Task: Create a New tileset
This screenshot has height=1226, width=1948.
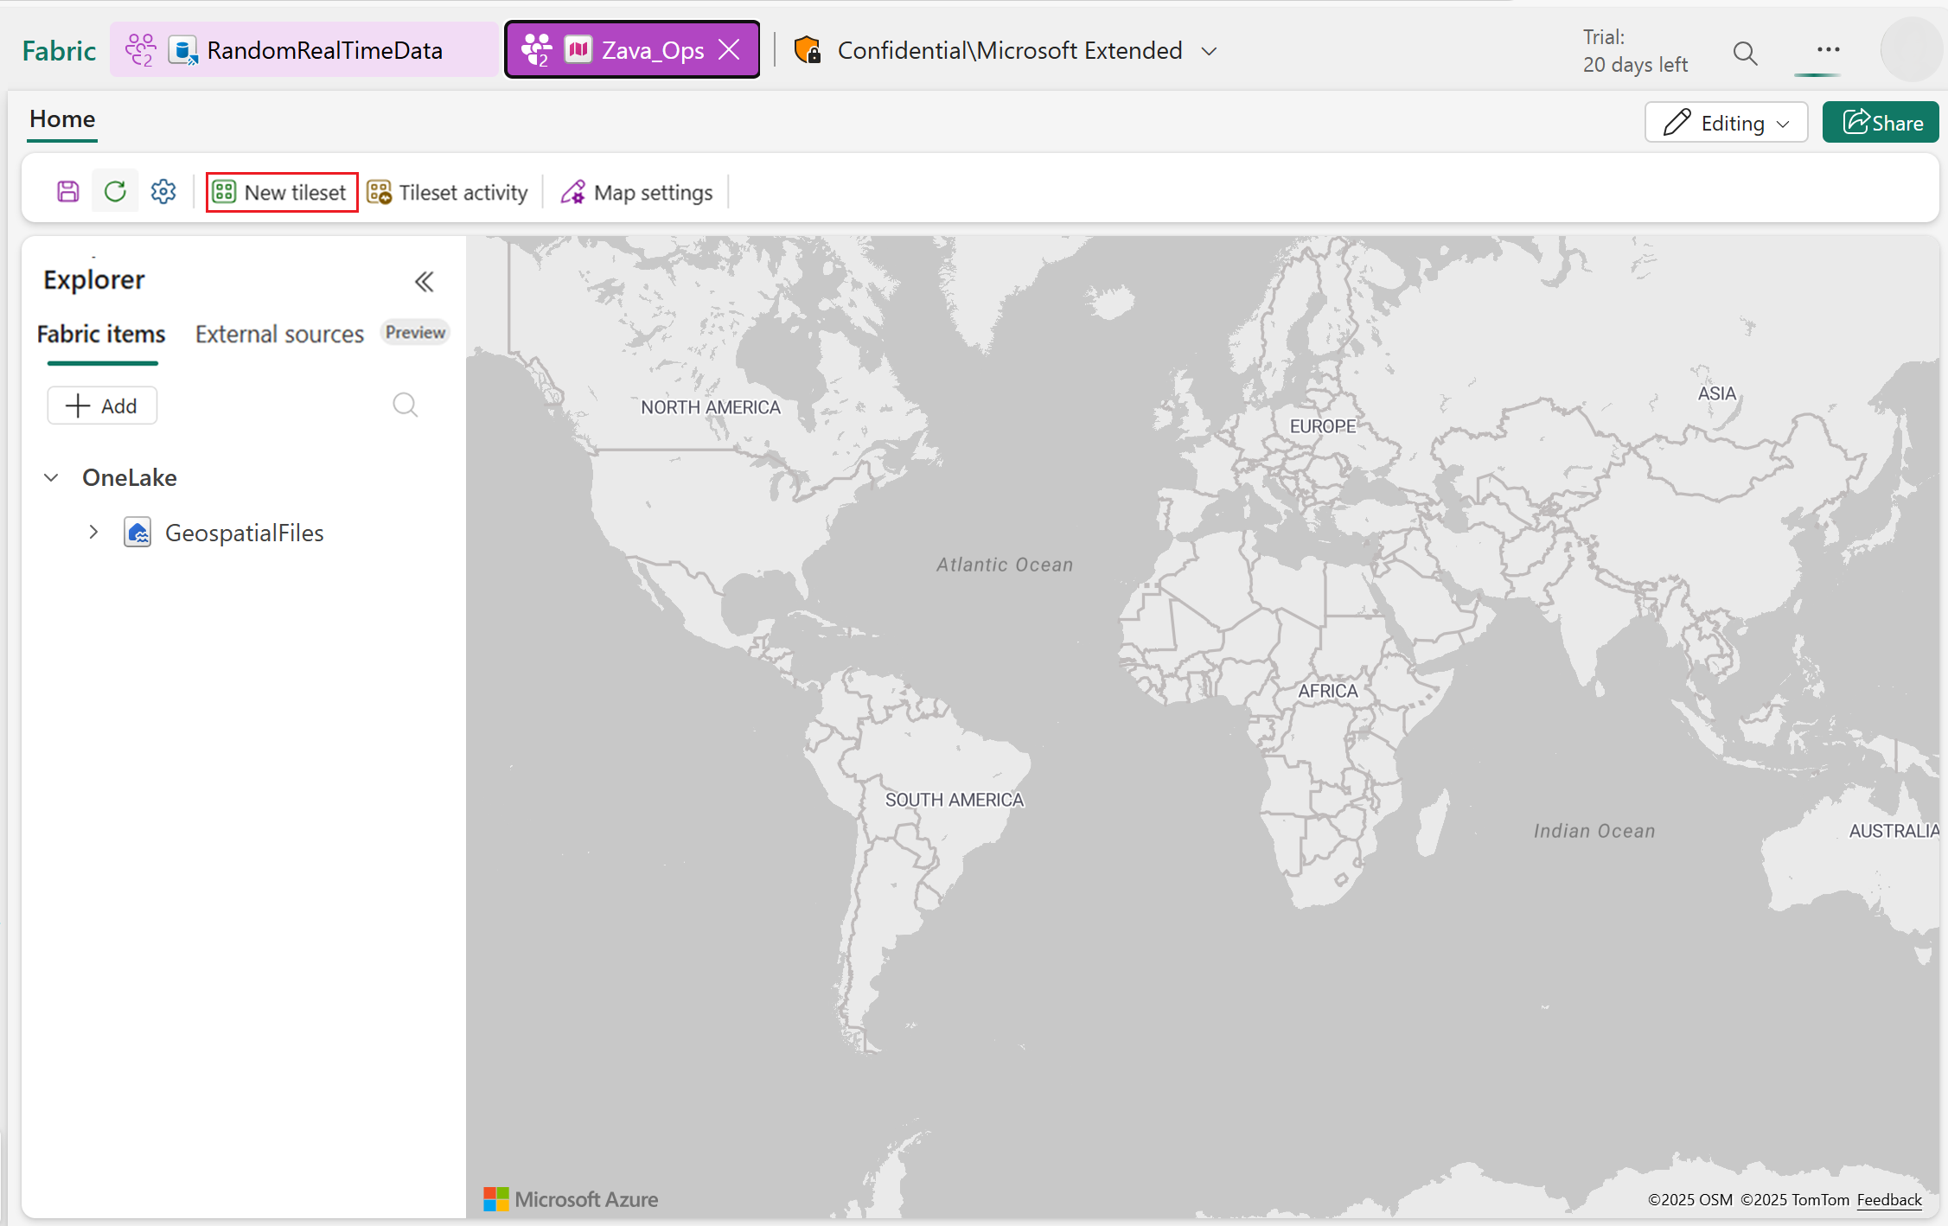Action: 282,192
